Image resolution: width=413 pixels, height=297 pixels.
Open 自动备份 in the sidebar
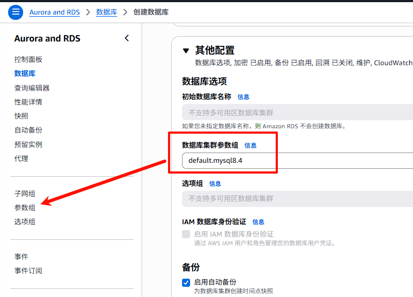pos(28,130)
